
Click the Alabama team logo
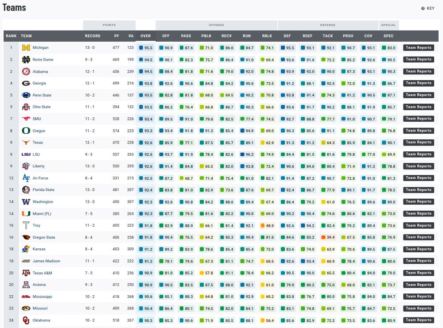(x=26, y=71)
